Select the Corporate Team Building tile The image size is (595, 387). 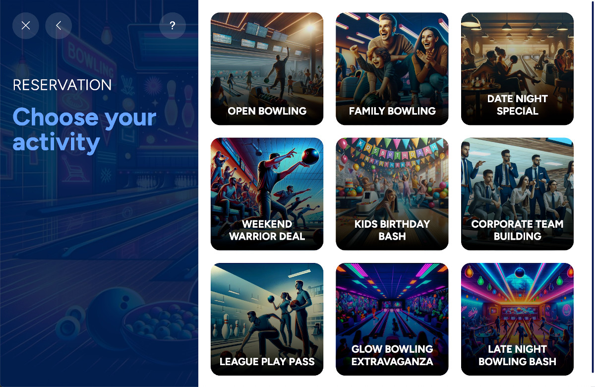pos(517,194)
